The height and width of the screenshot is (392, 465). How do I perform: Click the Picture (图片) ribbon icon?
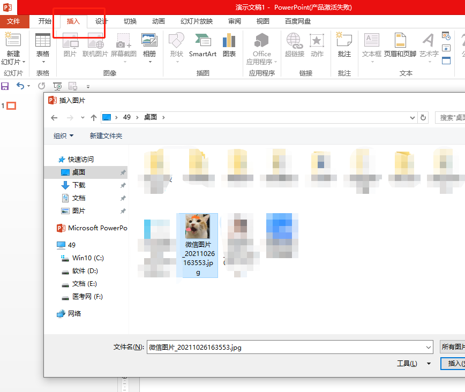(x=70, y=41)
